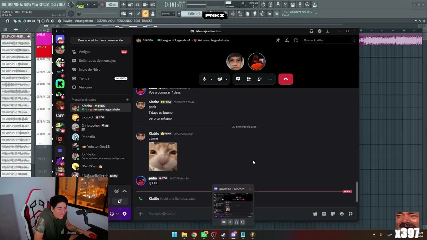Open the Pattern 1 selector
This screenshot has width=427, height=240.
tap(193, 14)
